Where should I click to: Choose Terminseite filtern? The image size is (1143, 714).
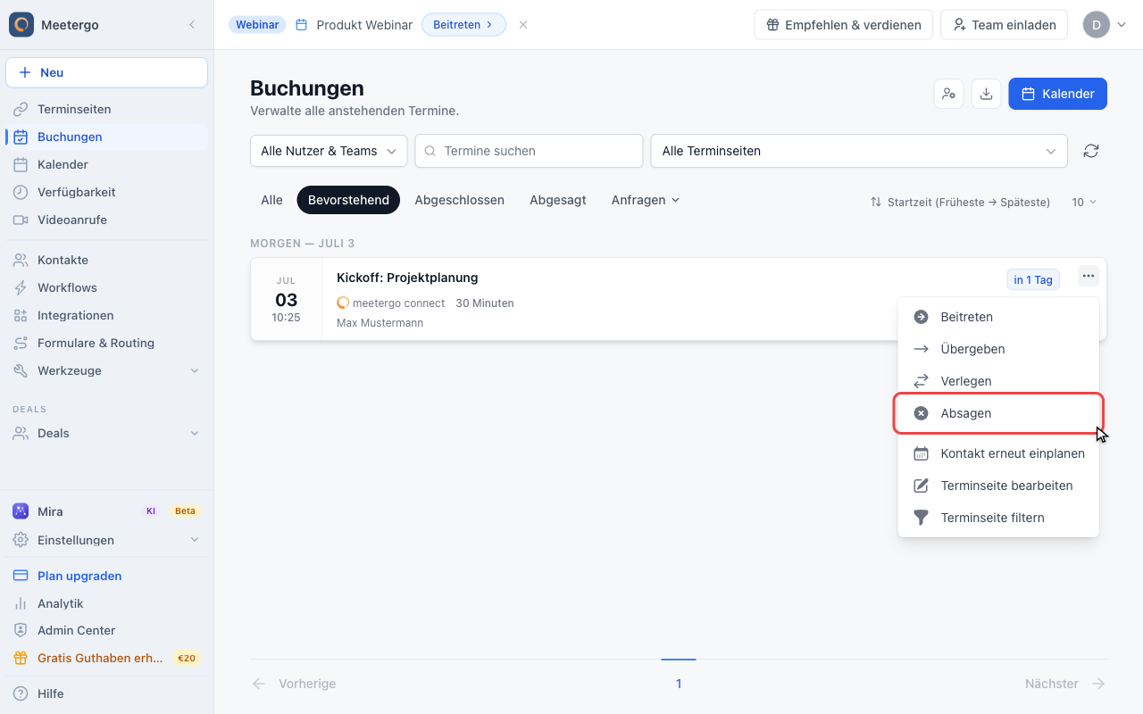tap(998, 518)
